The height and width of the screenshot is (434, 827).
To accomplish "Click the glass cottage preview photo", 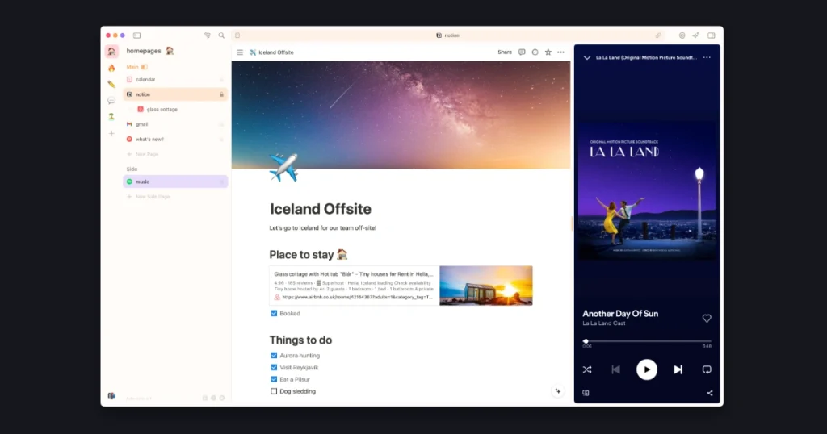I will [x=485, y=286].
